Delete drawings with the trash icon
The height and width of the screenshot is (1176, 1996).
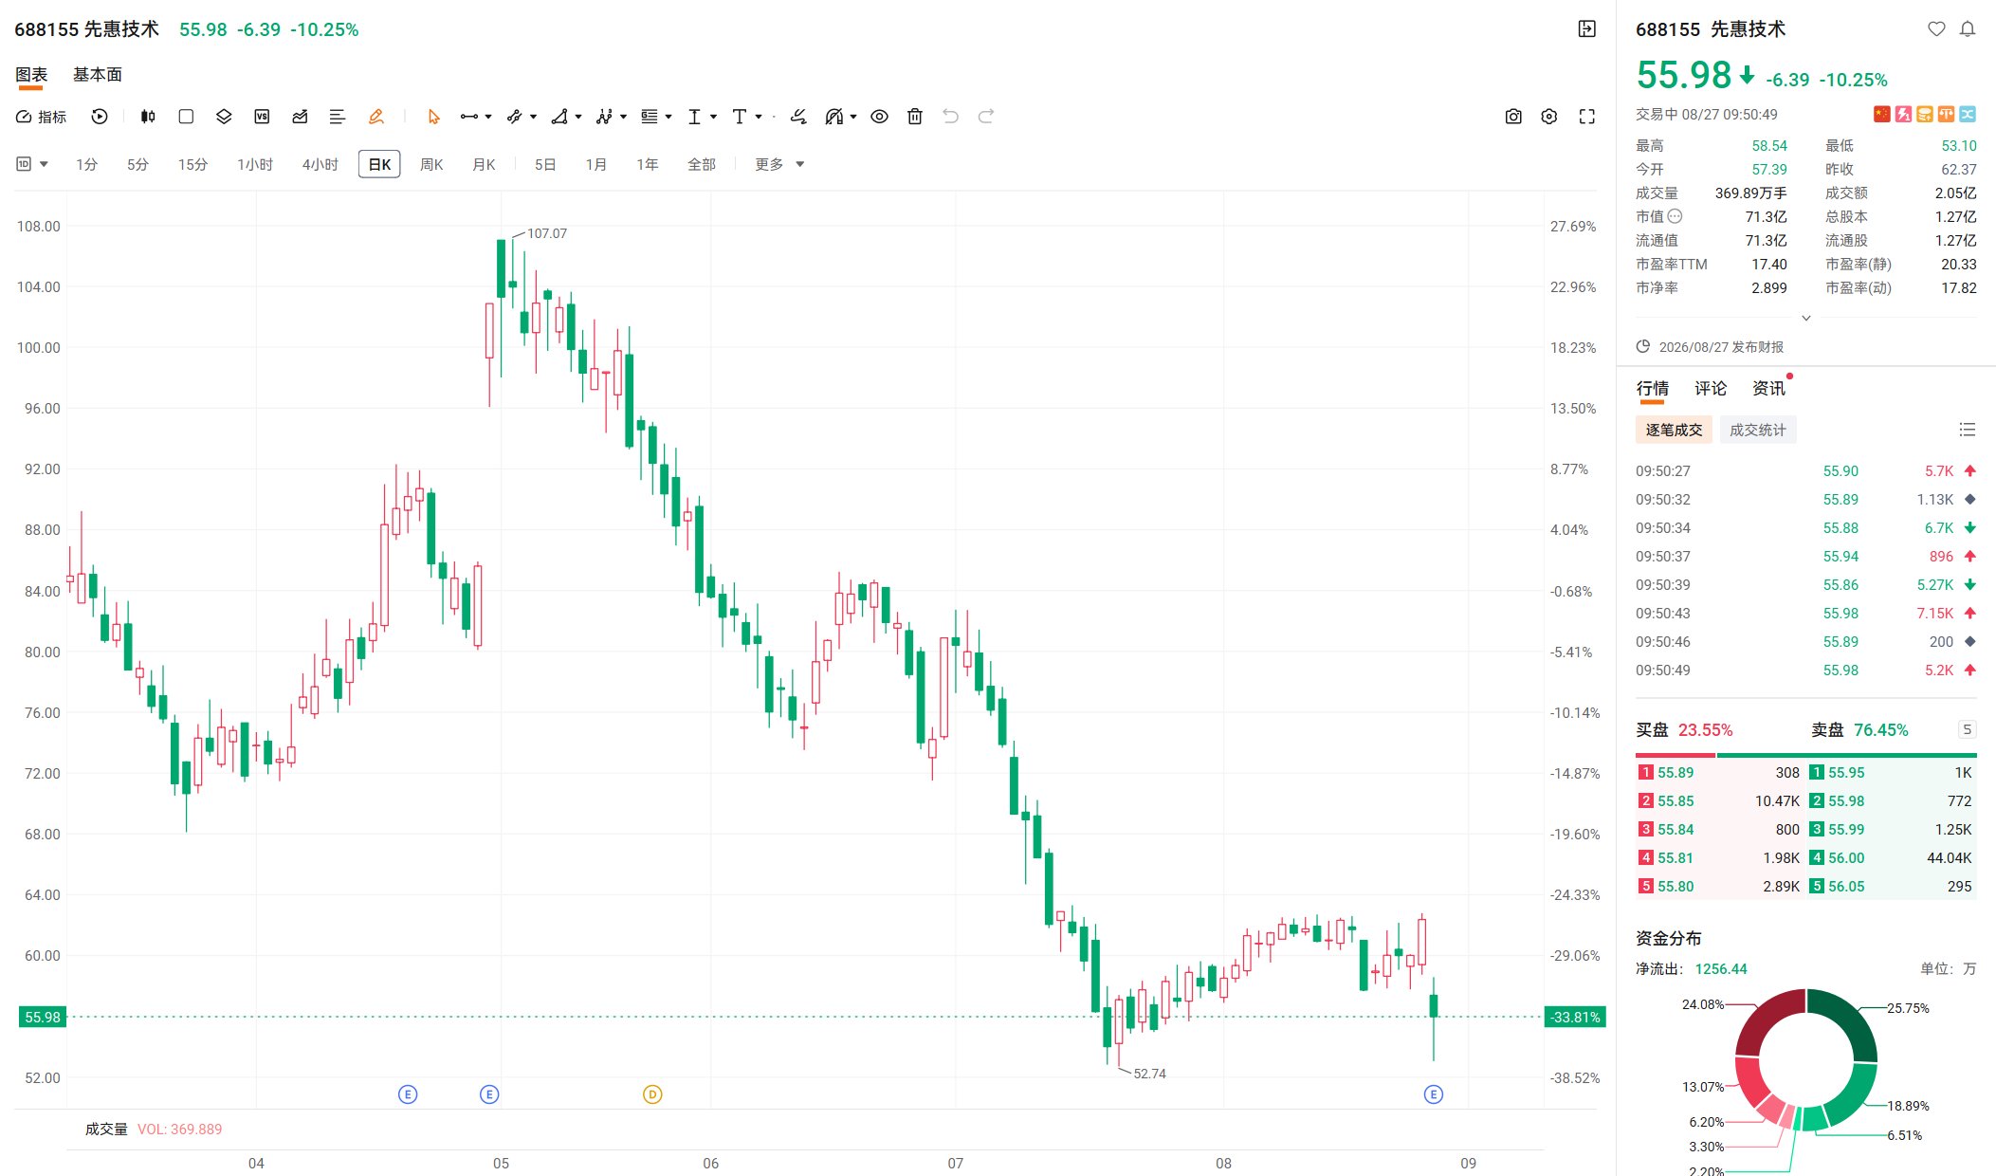pyautogui.click(x=915, y=117)
